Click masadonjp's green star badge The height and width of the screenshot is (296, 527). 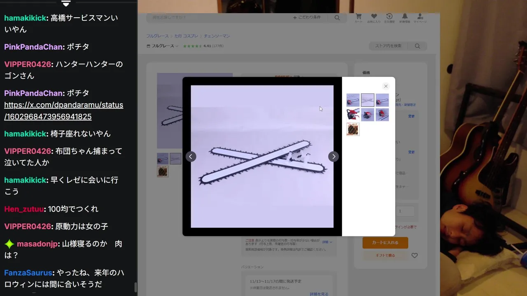[9, 244]
